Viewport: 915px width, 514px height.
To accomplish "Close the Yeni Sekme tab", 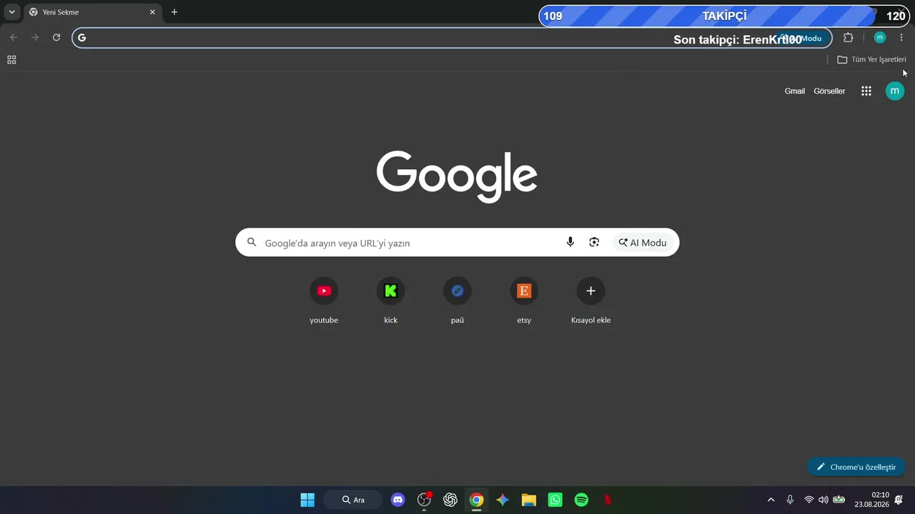I will (152, 12).
